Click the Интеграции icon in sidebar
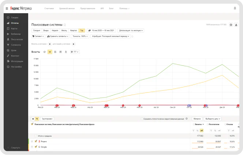Screen dimensions: 243x155 [8, 61]
